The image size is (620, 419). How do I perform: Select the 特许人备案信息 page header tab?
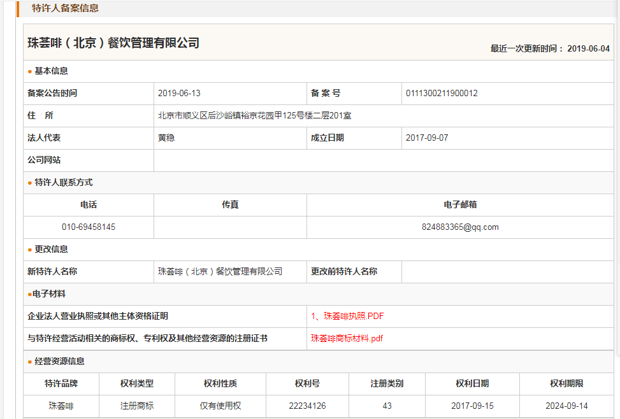coord(65,8)
